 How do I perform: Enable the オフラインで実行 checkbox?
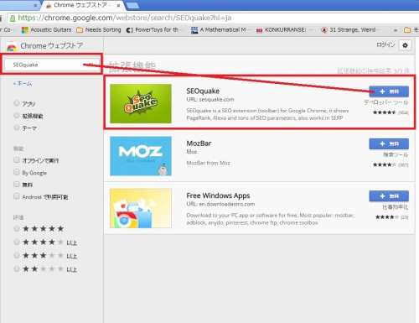17,159
